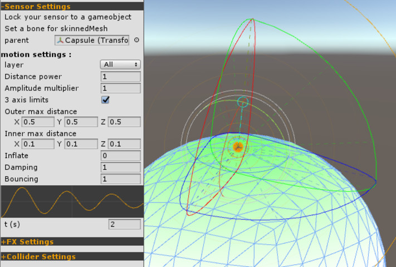Expand the FX Settings section
The width and height of the screenshot is (396, 267).
click(72, 241)
